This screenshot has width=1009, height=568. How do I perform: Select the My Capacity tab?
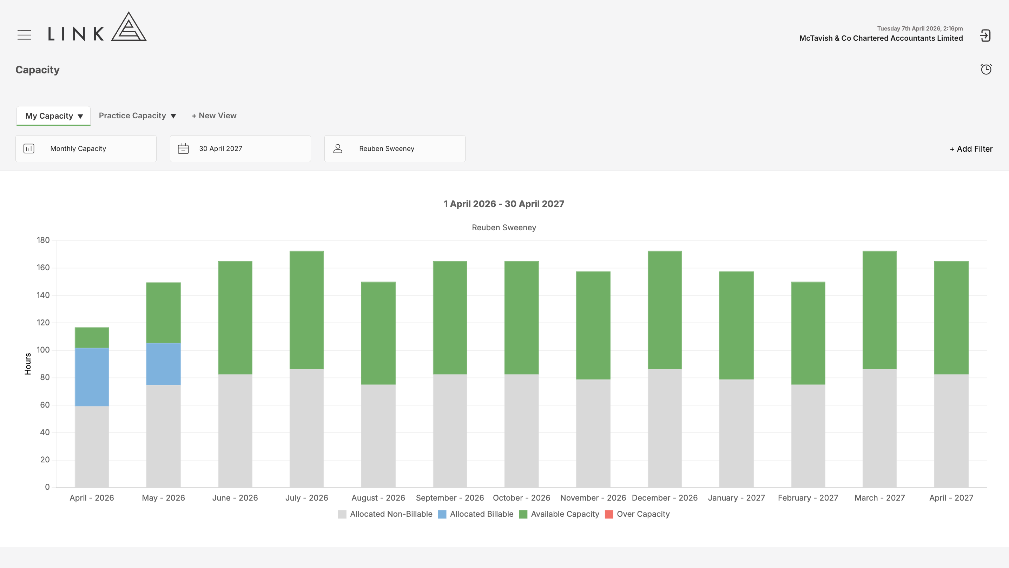54,116
